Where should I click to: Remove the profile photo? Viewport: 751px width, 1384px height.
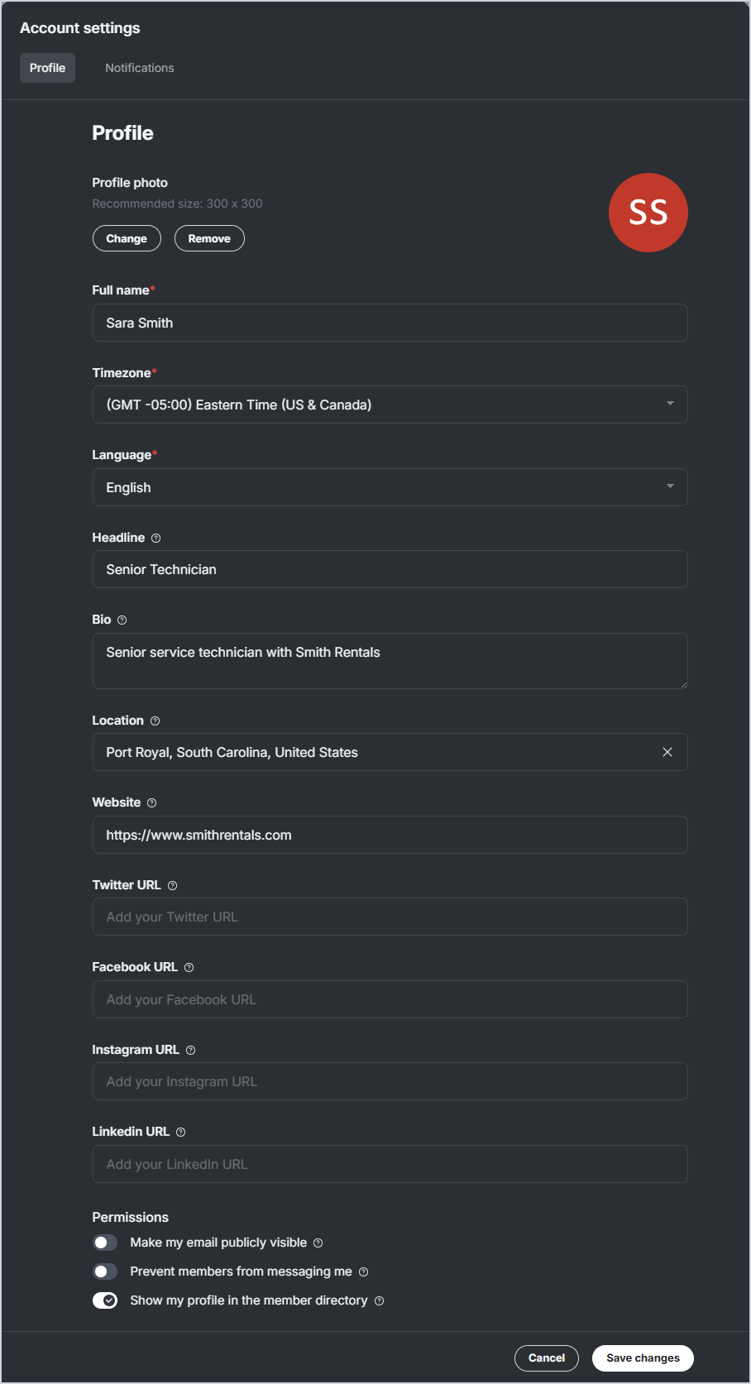pos(209,238)
